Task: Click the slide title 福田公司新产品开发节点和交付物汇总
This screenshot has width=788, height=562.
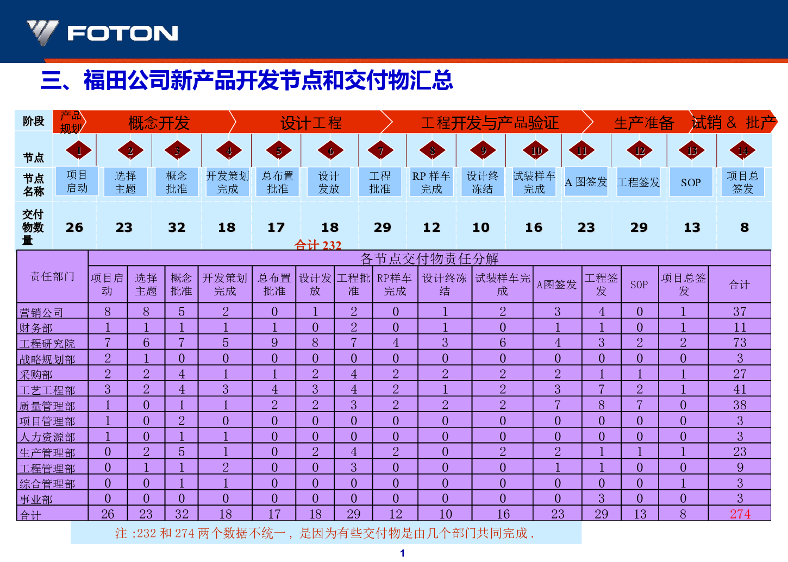Action: click(x=247, y=80)
